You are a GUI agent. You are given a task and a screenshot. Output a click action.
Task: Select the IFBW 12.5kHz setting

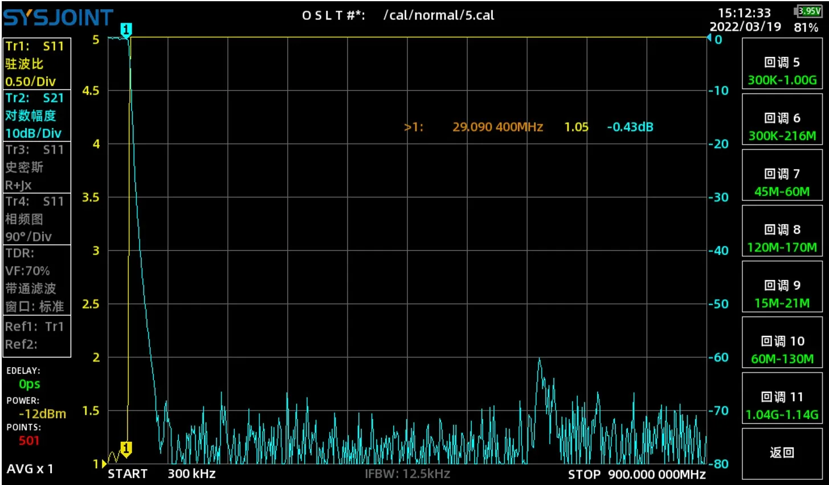pyautogui.click(x=406, y=474)
